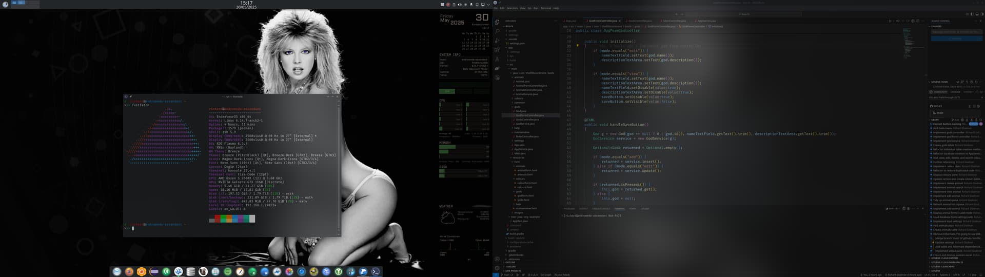Open the Explorer view in activity bar
This screenshot has width=985, height=277.
(497, 22)
